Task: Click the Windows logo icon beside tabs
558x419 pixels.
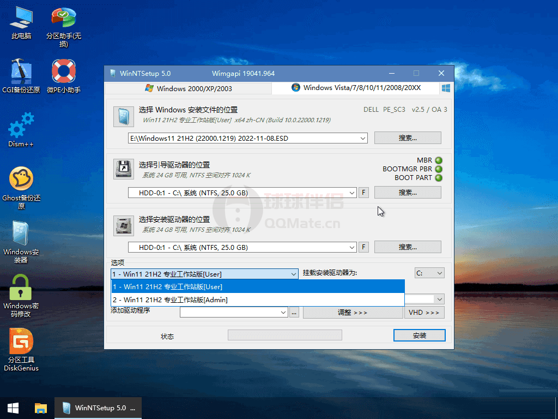Action: click(x=446, y=88)
